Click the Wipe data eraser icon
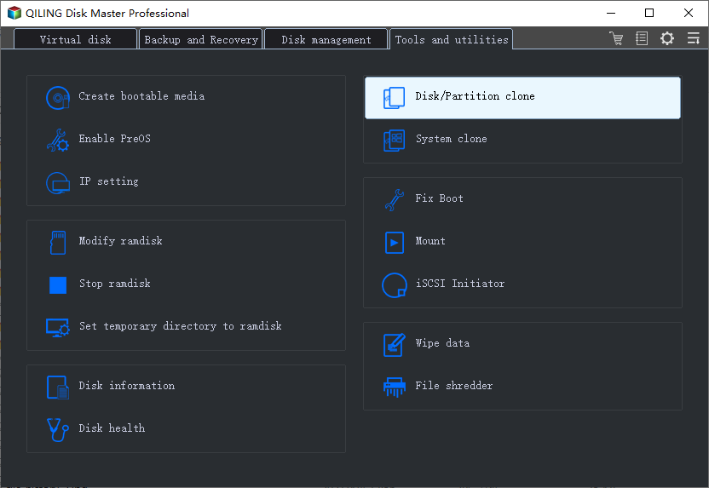The image size is (709, 488). click(395, 345)
